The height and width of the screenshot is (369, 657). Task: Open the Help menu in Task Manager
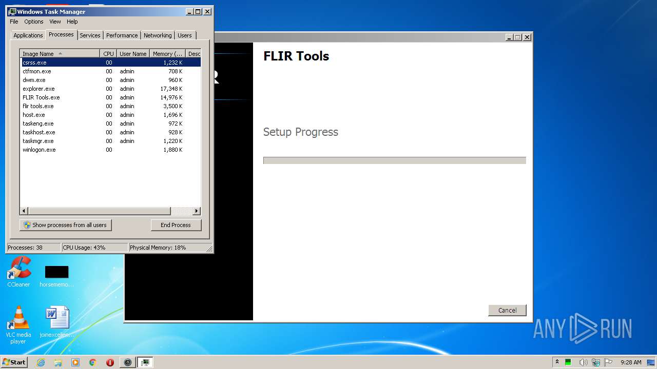pos(72,22)
